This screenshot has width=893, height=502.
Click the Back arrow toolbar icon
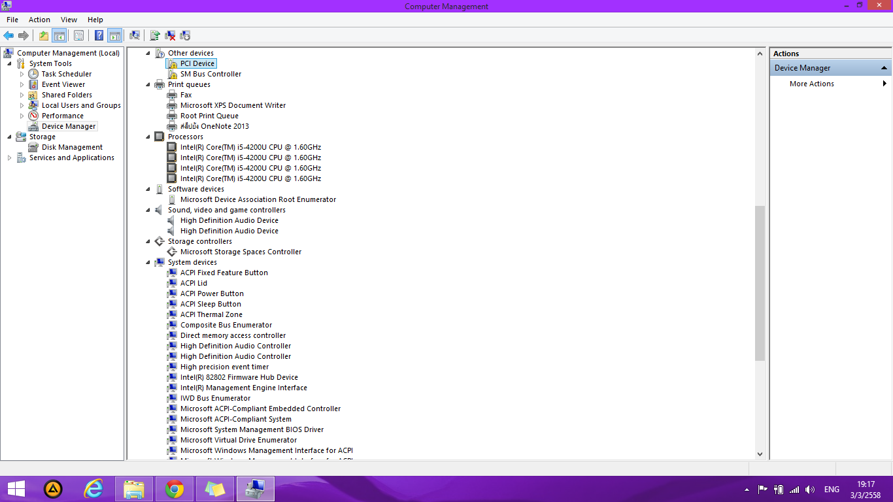pyautogui.click(x=8, y=35)
